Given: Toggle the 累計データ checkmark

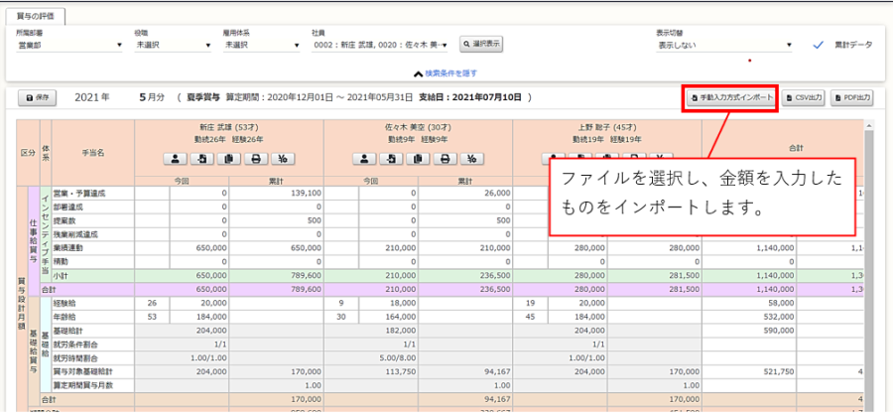Looking at the screenshot, I should point(819,45).
